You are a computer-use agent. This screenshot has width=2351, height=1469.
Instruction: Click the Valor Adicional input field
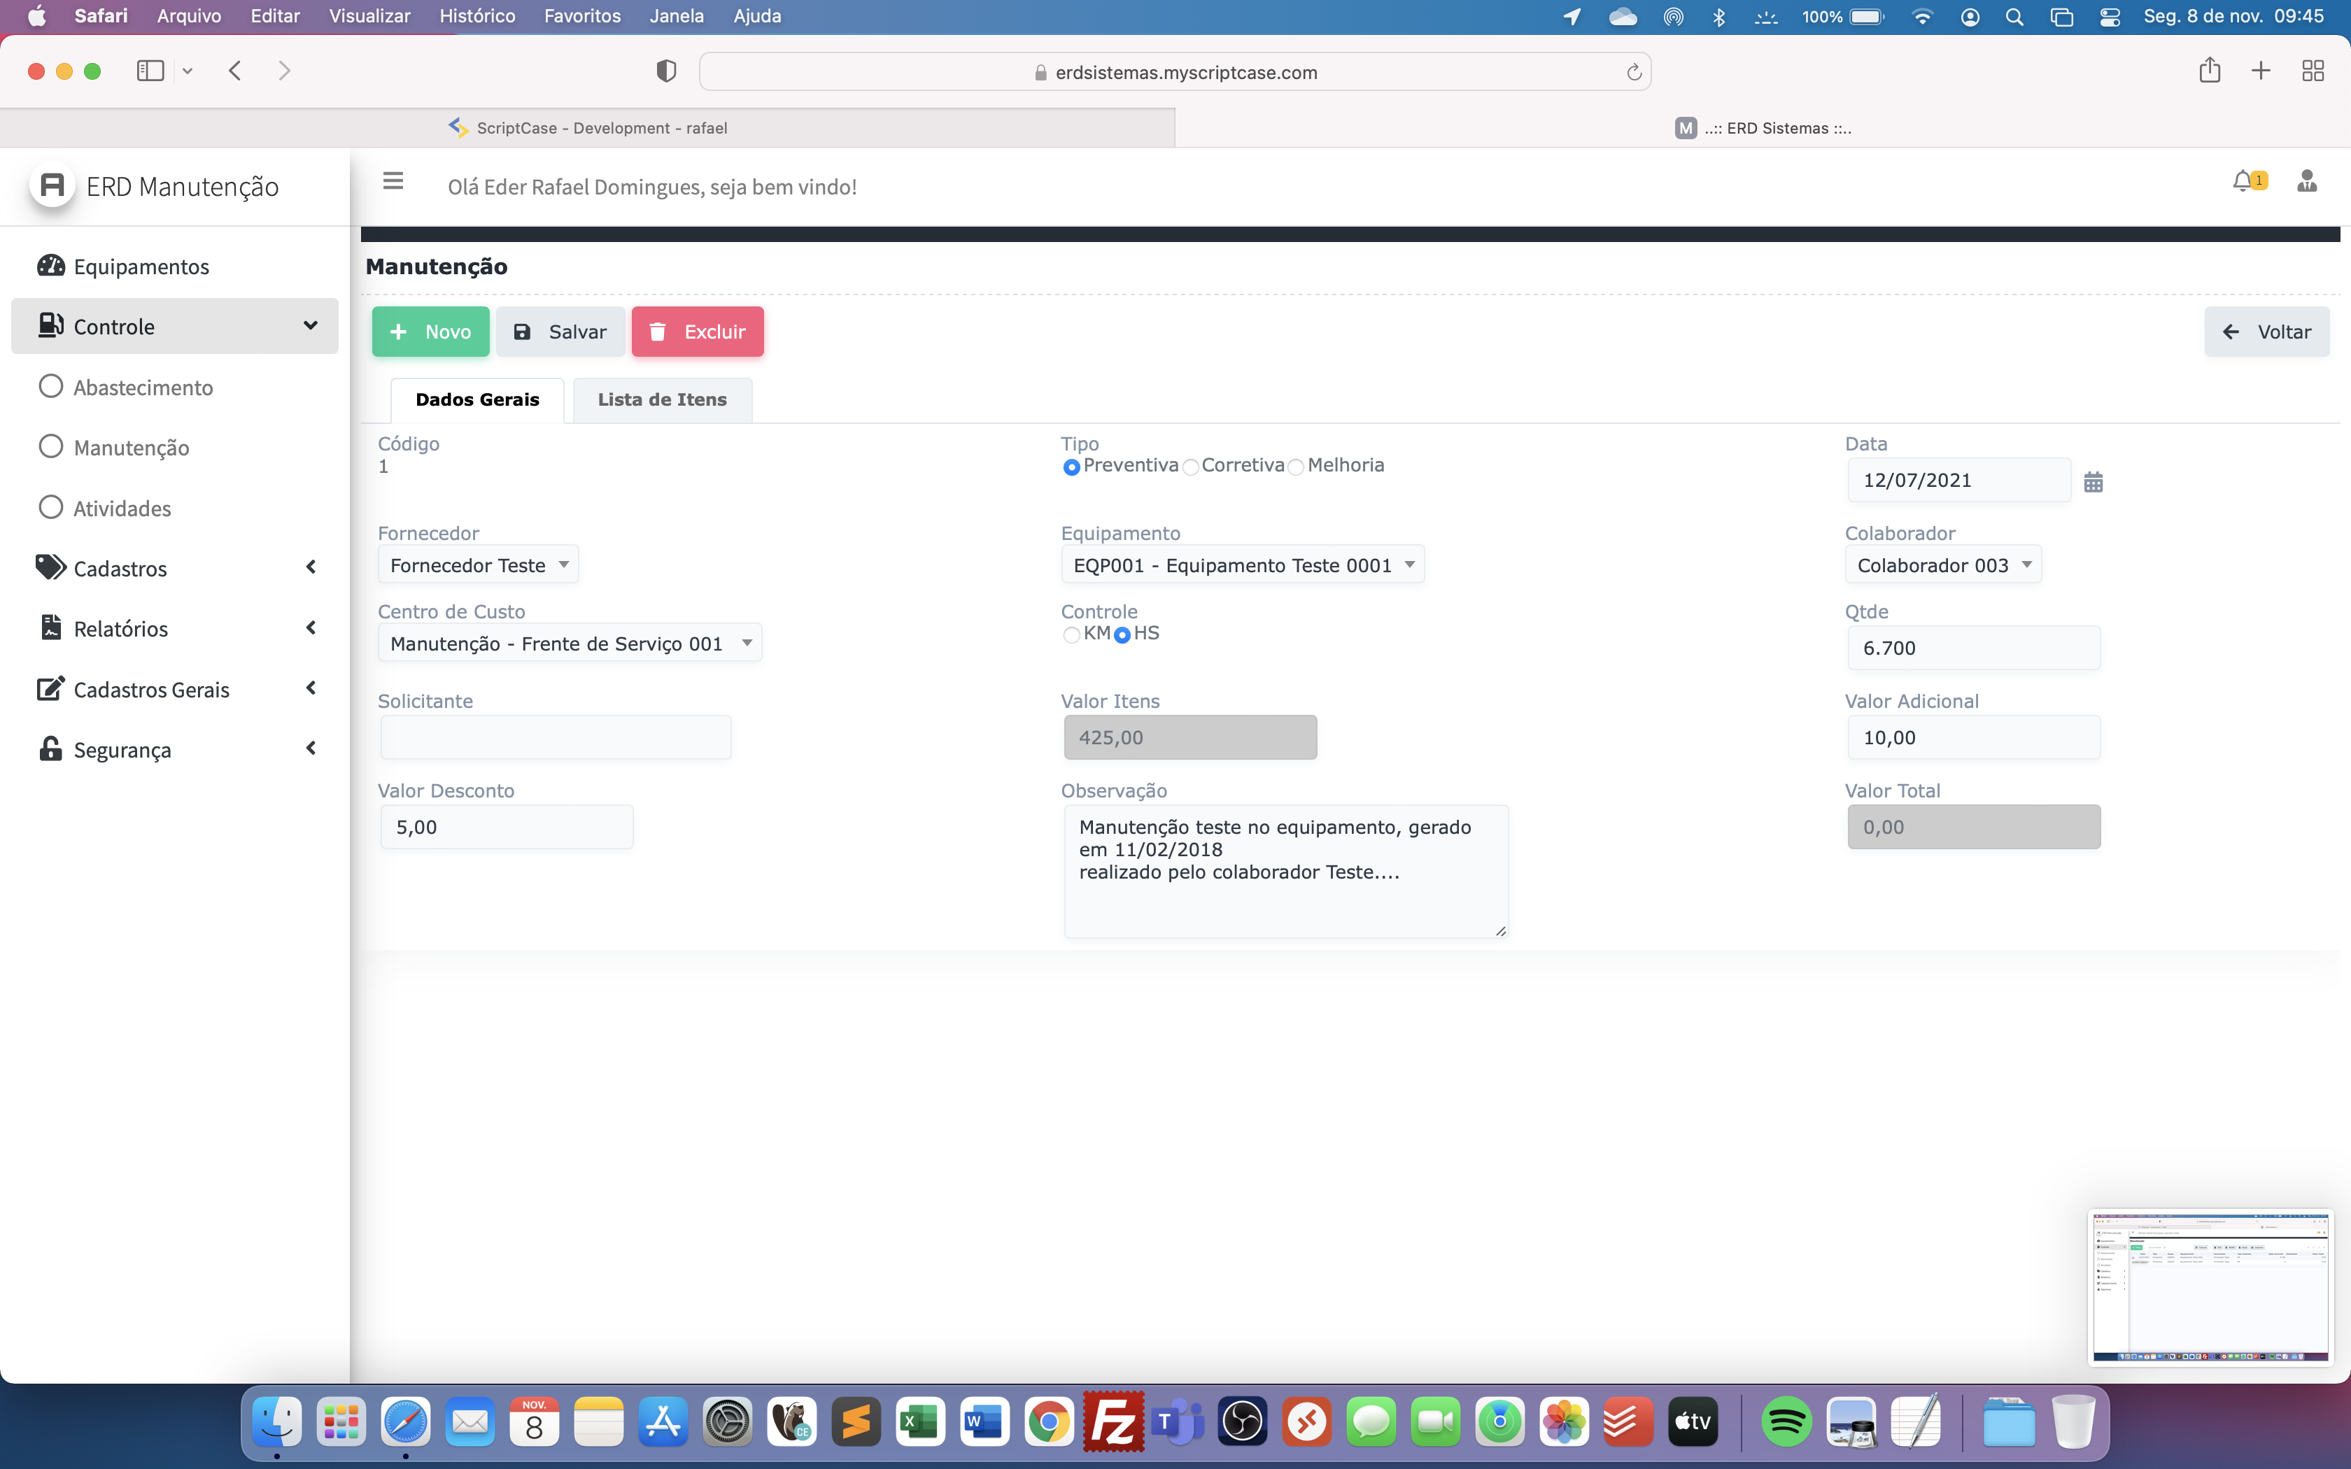[x=1974, y=737]
